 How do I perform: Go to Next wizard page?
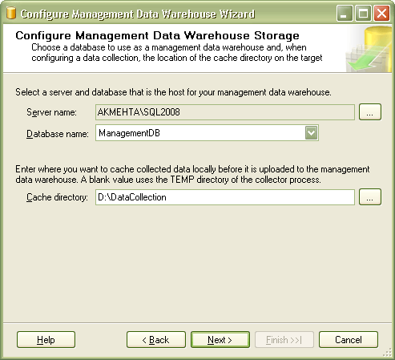tap(220, 340)
